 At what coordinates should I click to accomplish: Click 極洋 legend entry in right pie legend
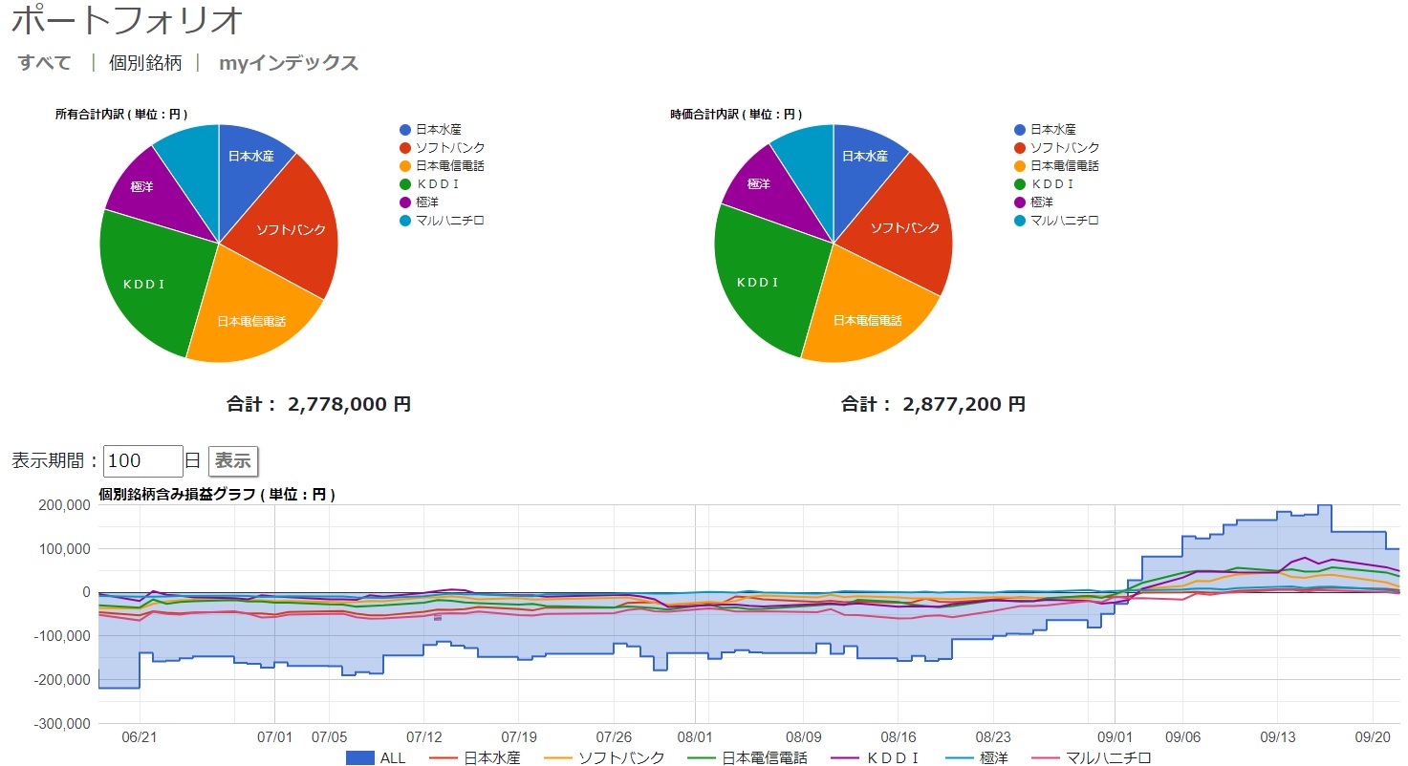pyautogui.click(x=1034, y=202)
